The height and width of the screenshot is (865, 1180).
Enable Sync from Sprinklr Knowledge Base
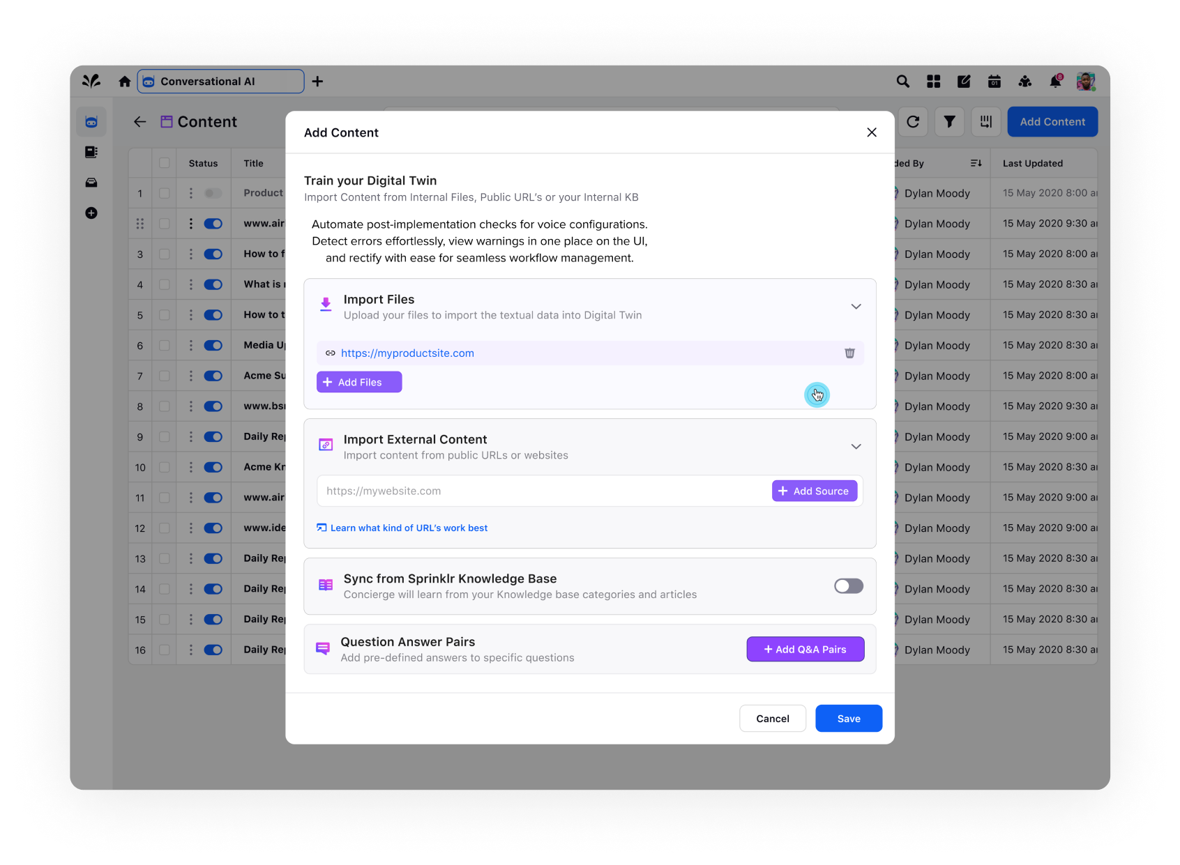click(849, 586)
